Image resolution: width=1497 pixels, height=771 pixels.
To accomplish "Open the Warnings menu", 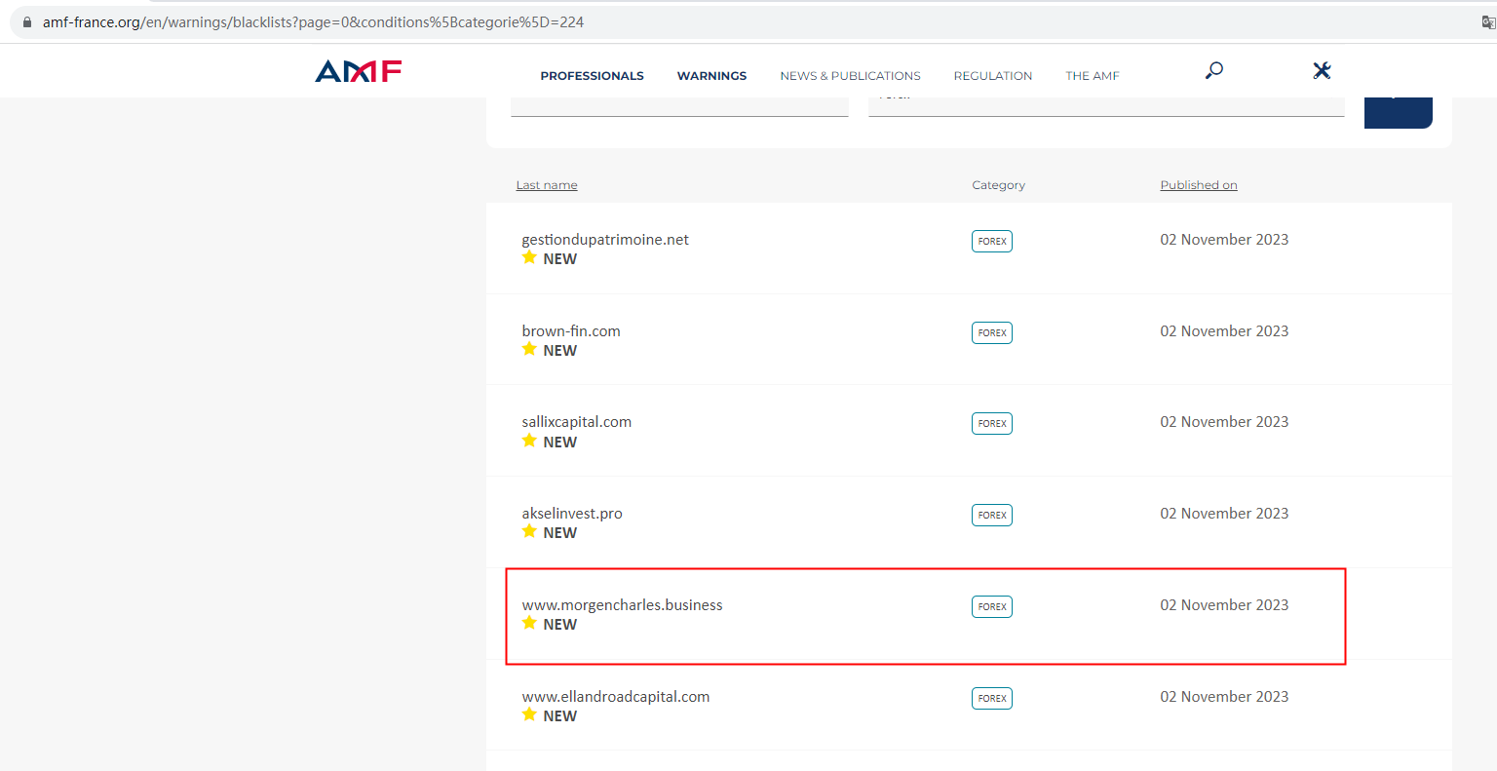I will click(x=711, y=76).
